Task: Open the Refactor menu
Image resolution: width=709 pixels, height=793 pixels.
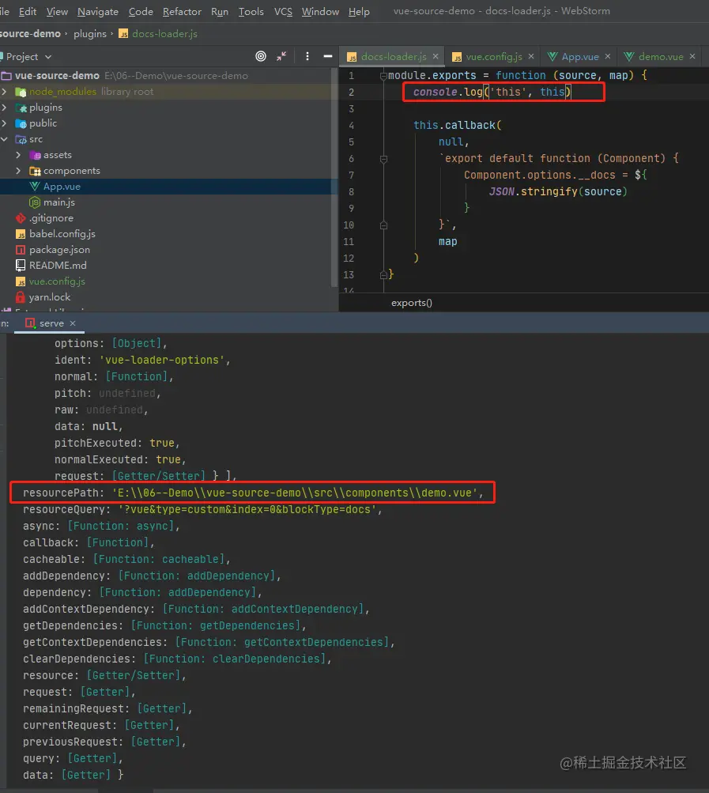Action: tap(182, 11)
